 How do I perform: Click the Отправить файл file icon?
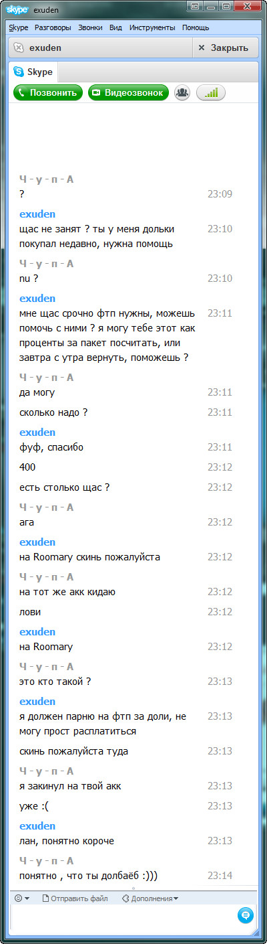pyautogui.click(x=45, y=898)
